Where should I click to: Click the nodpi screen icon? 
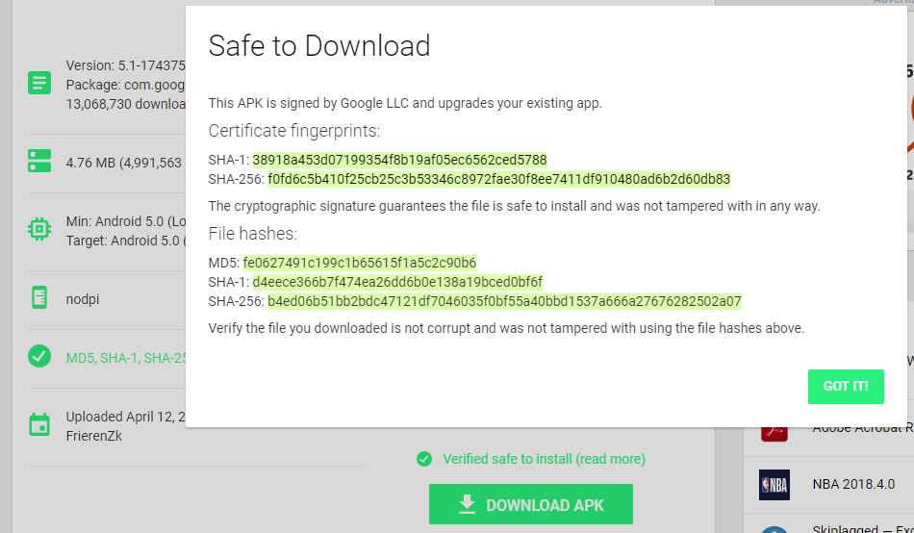click(x=39, y=298)
